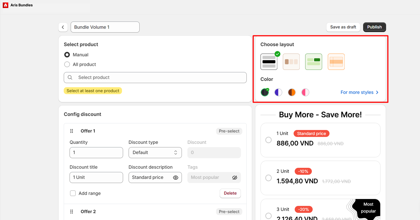The width and height of the screenshot is (420, 220).
Task: Select the black and green color swatch
Action: point(265,92)
